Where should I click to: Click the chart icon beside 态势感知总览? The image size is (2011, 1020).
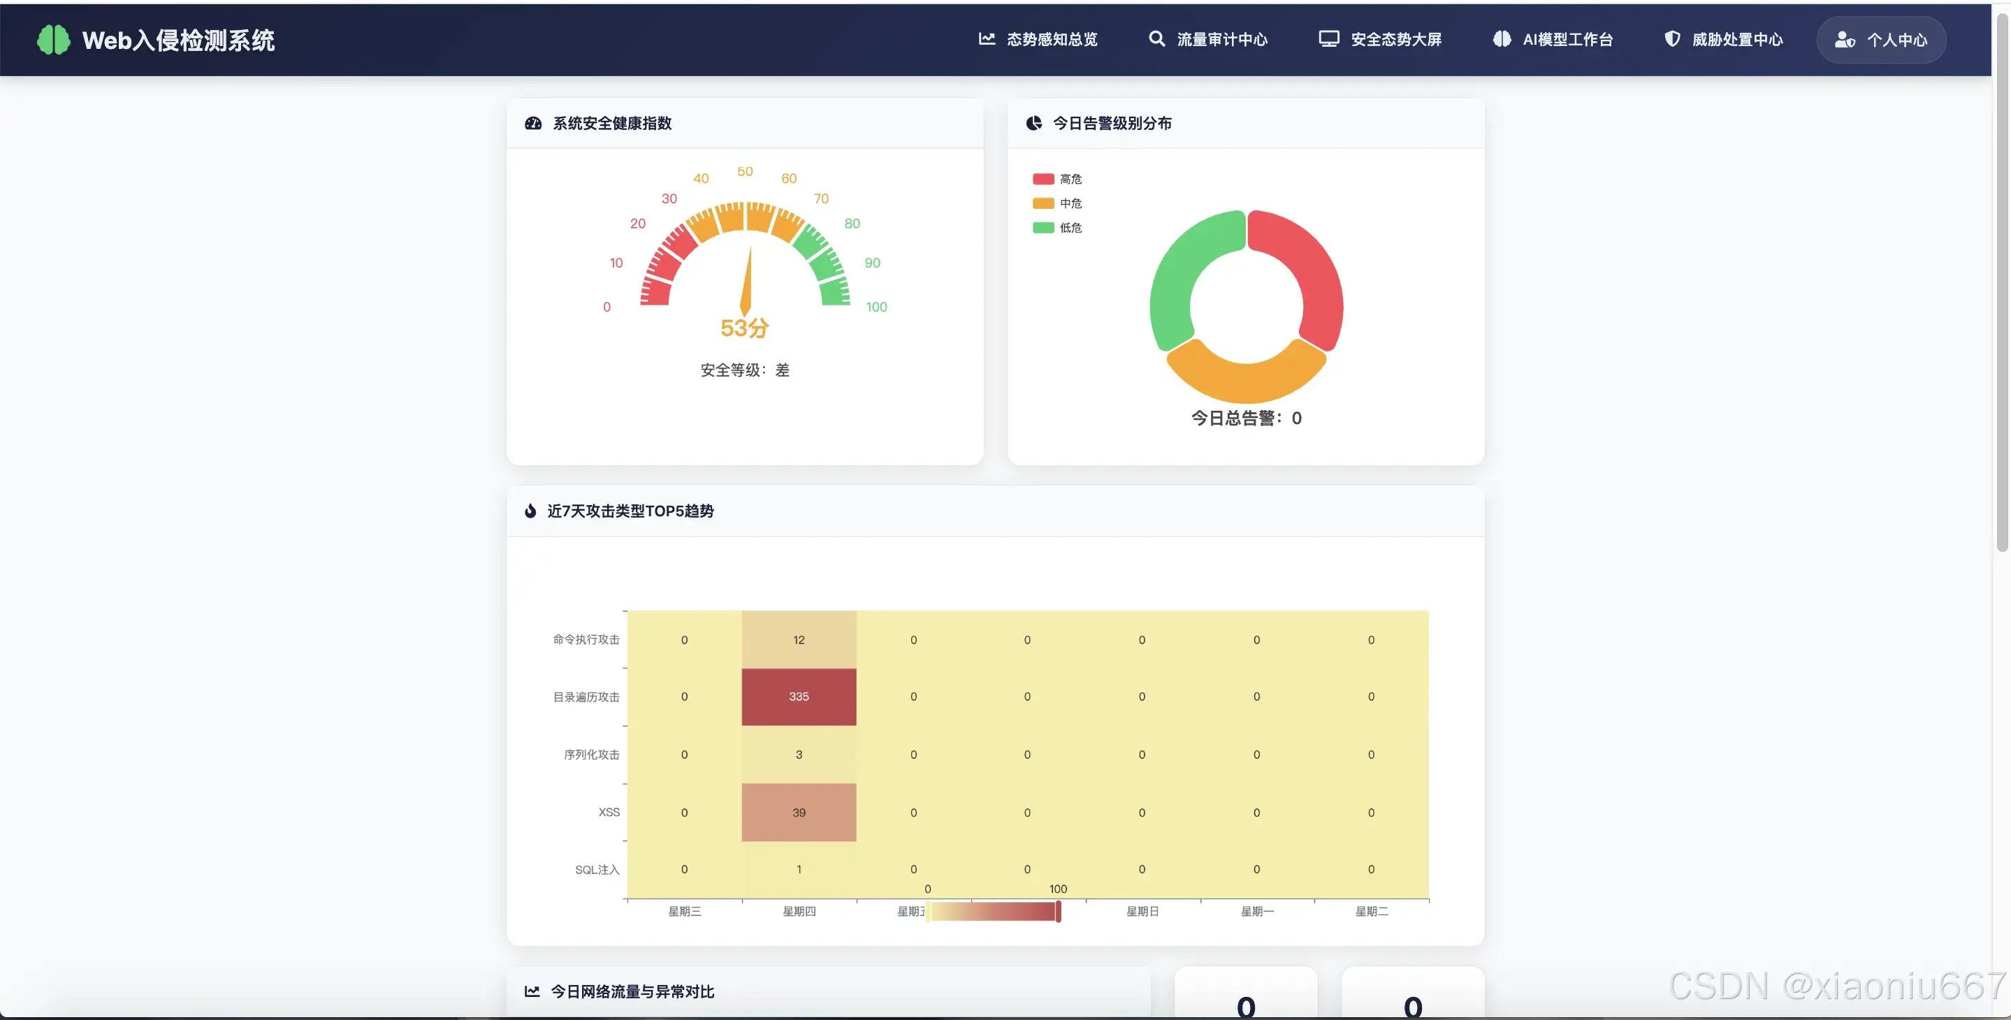pos(987,39)
